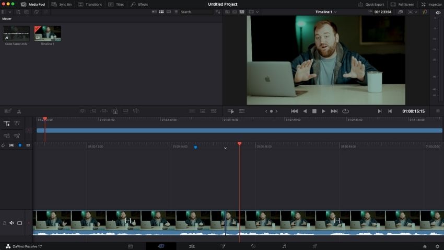Screen dimensions: 444x250
Task: Play the timeline forward
Action: [x=323, y=111]
